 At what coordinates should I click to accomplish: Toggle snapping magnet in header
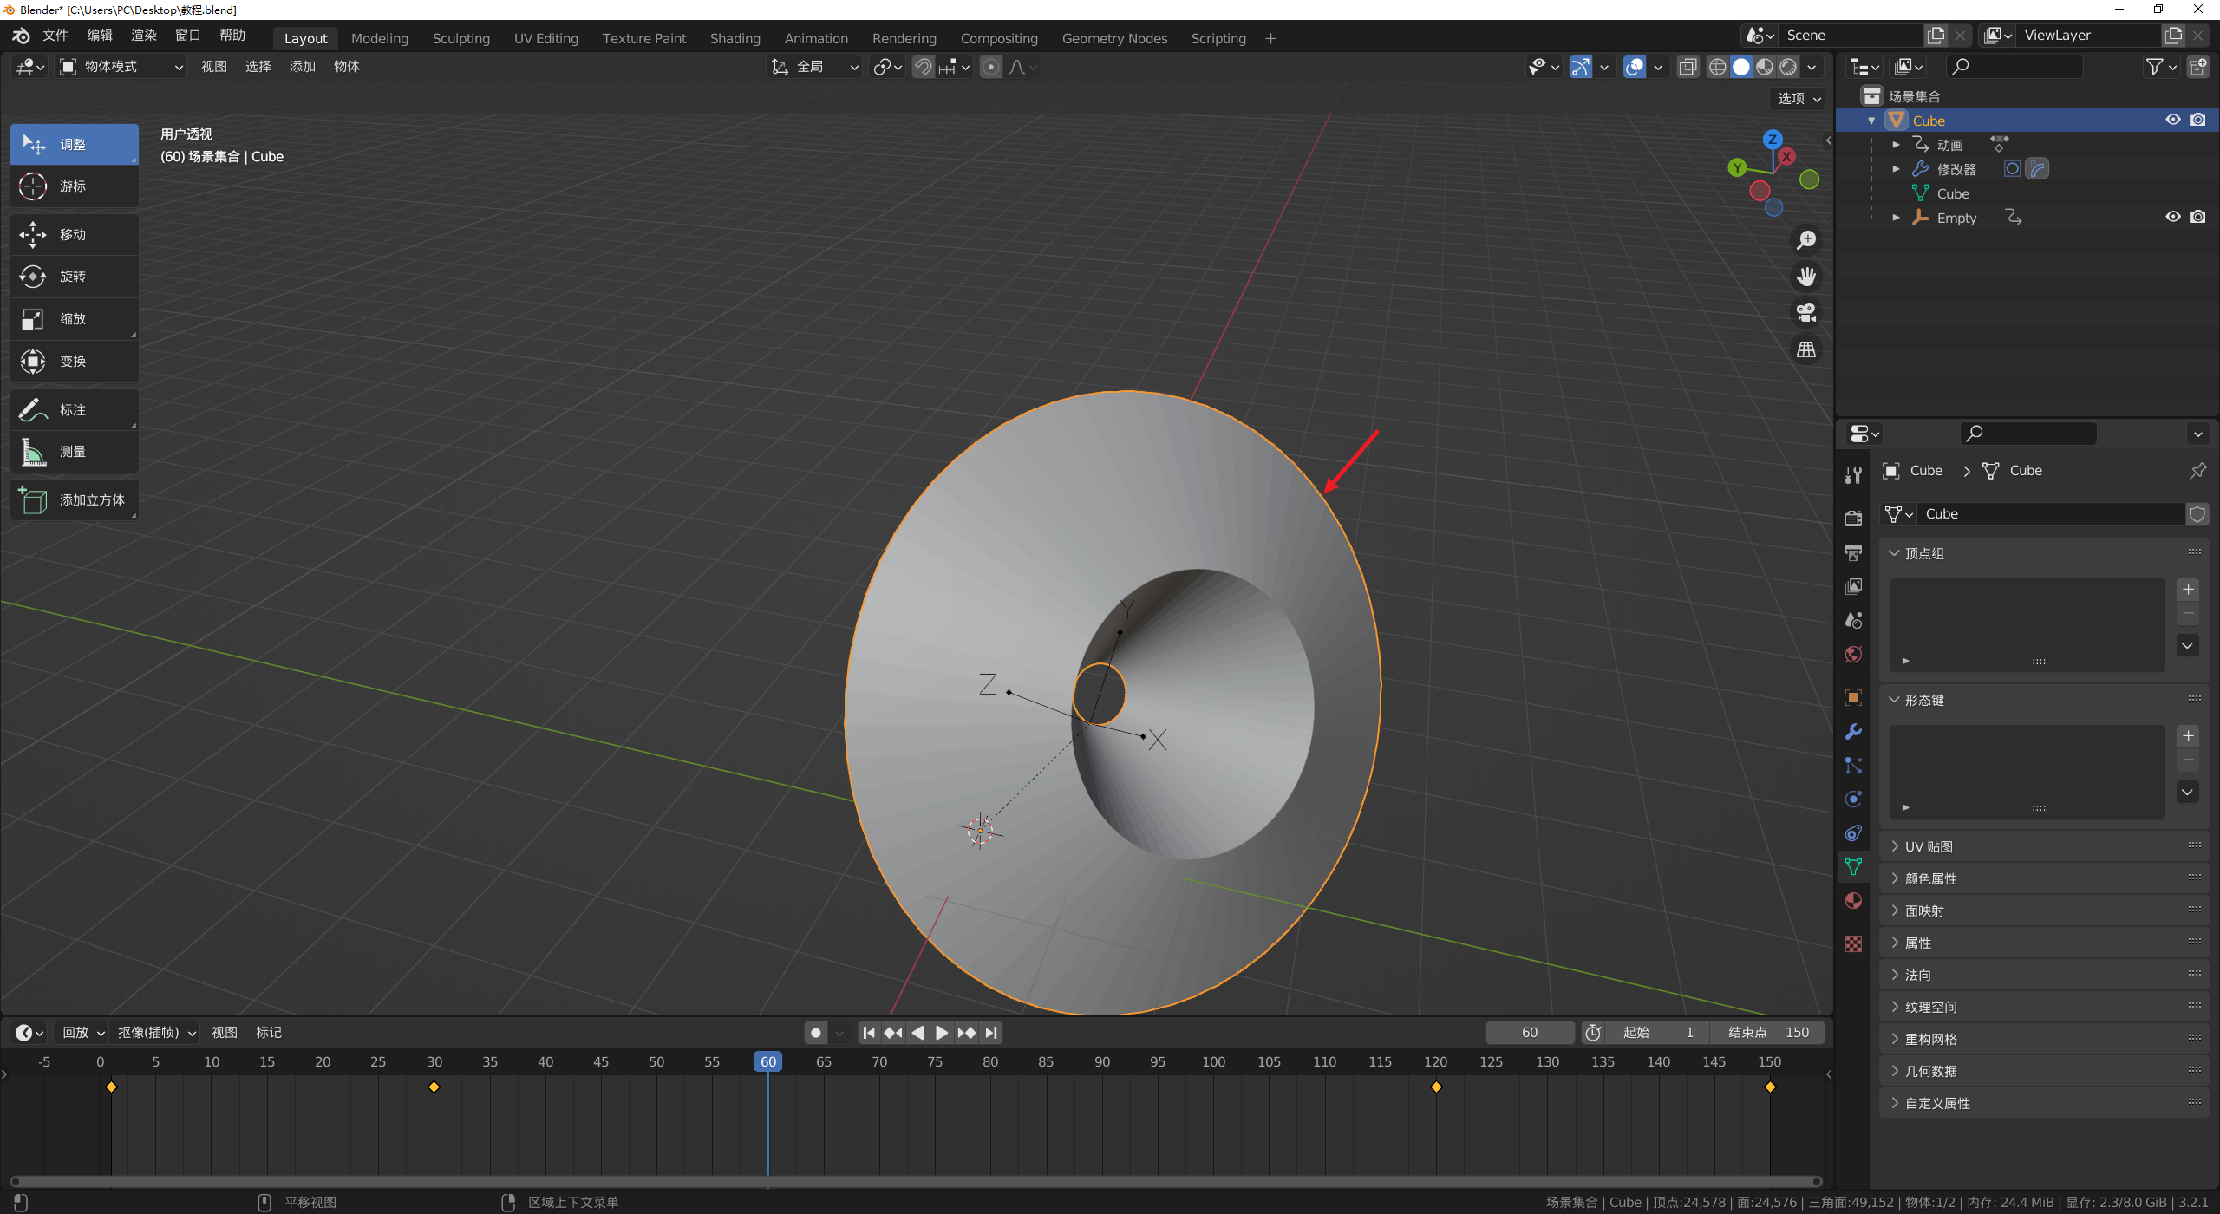click(x=924, y=67)
